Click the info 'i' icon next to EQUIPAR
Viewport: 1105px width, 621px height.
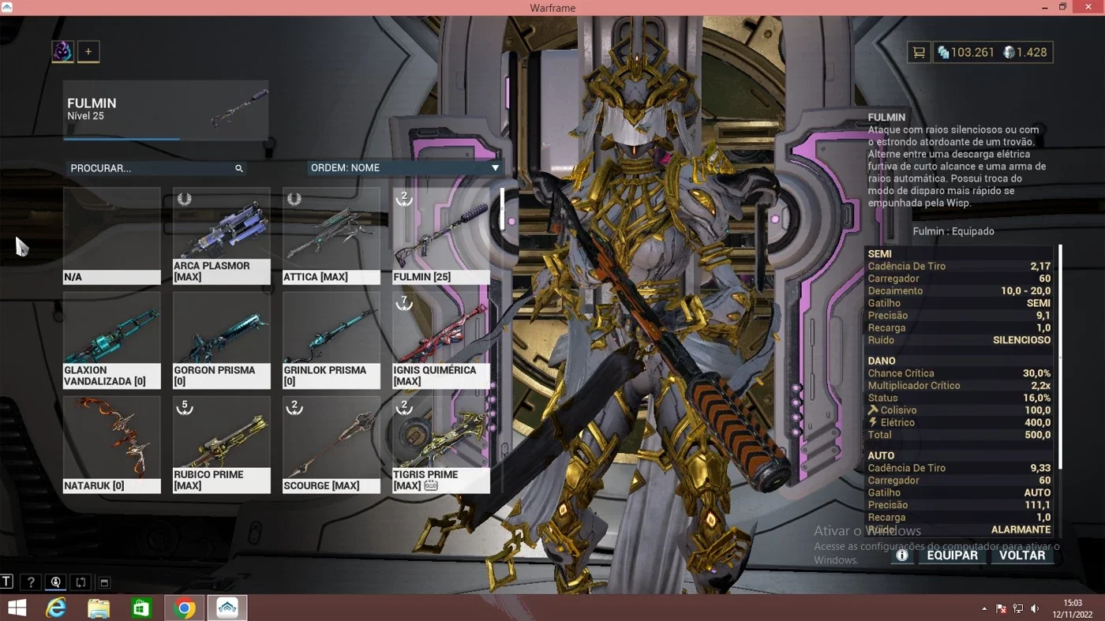(901, 556)
